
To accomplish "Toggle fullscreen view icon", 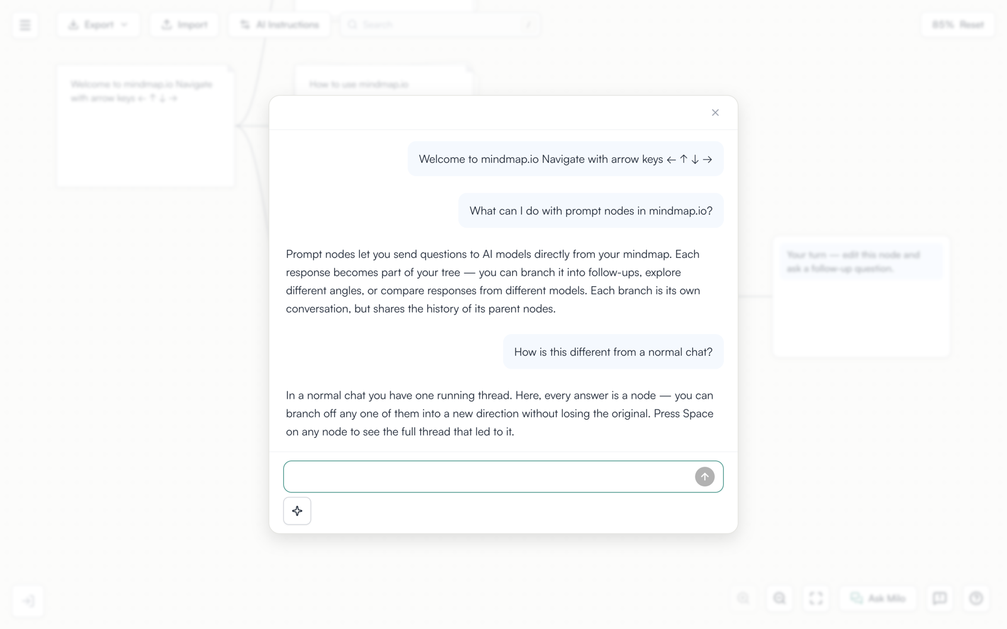I will 816,598.
